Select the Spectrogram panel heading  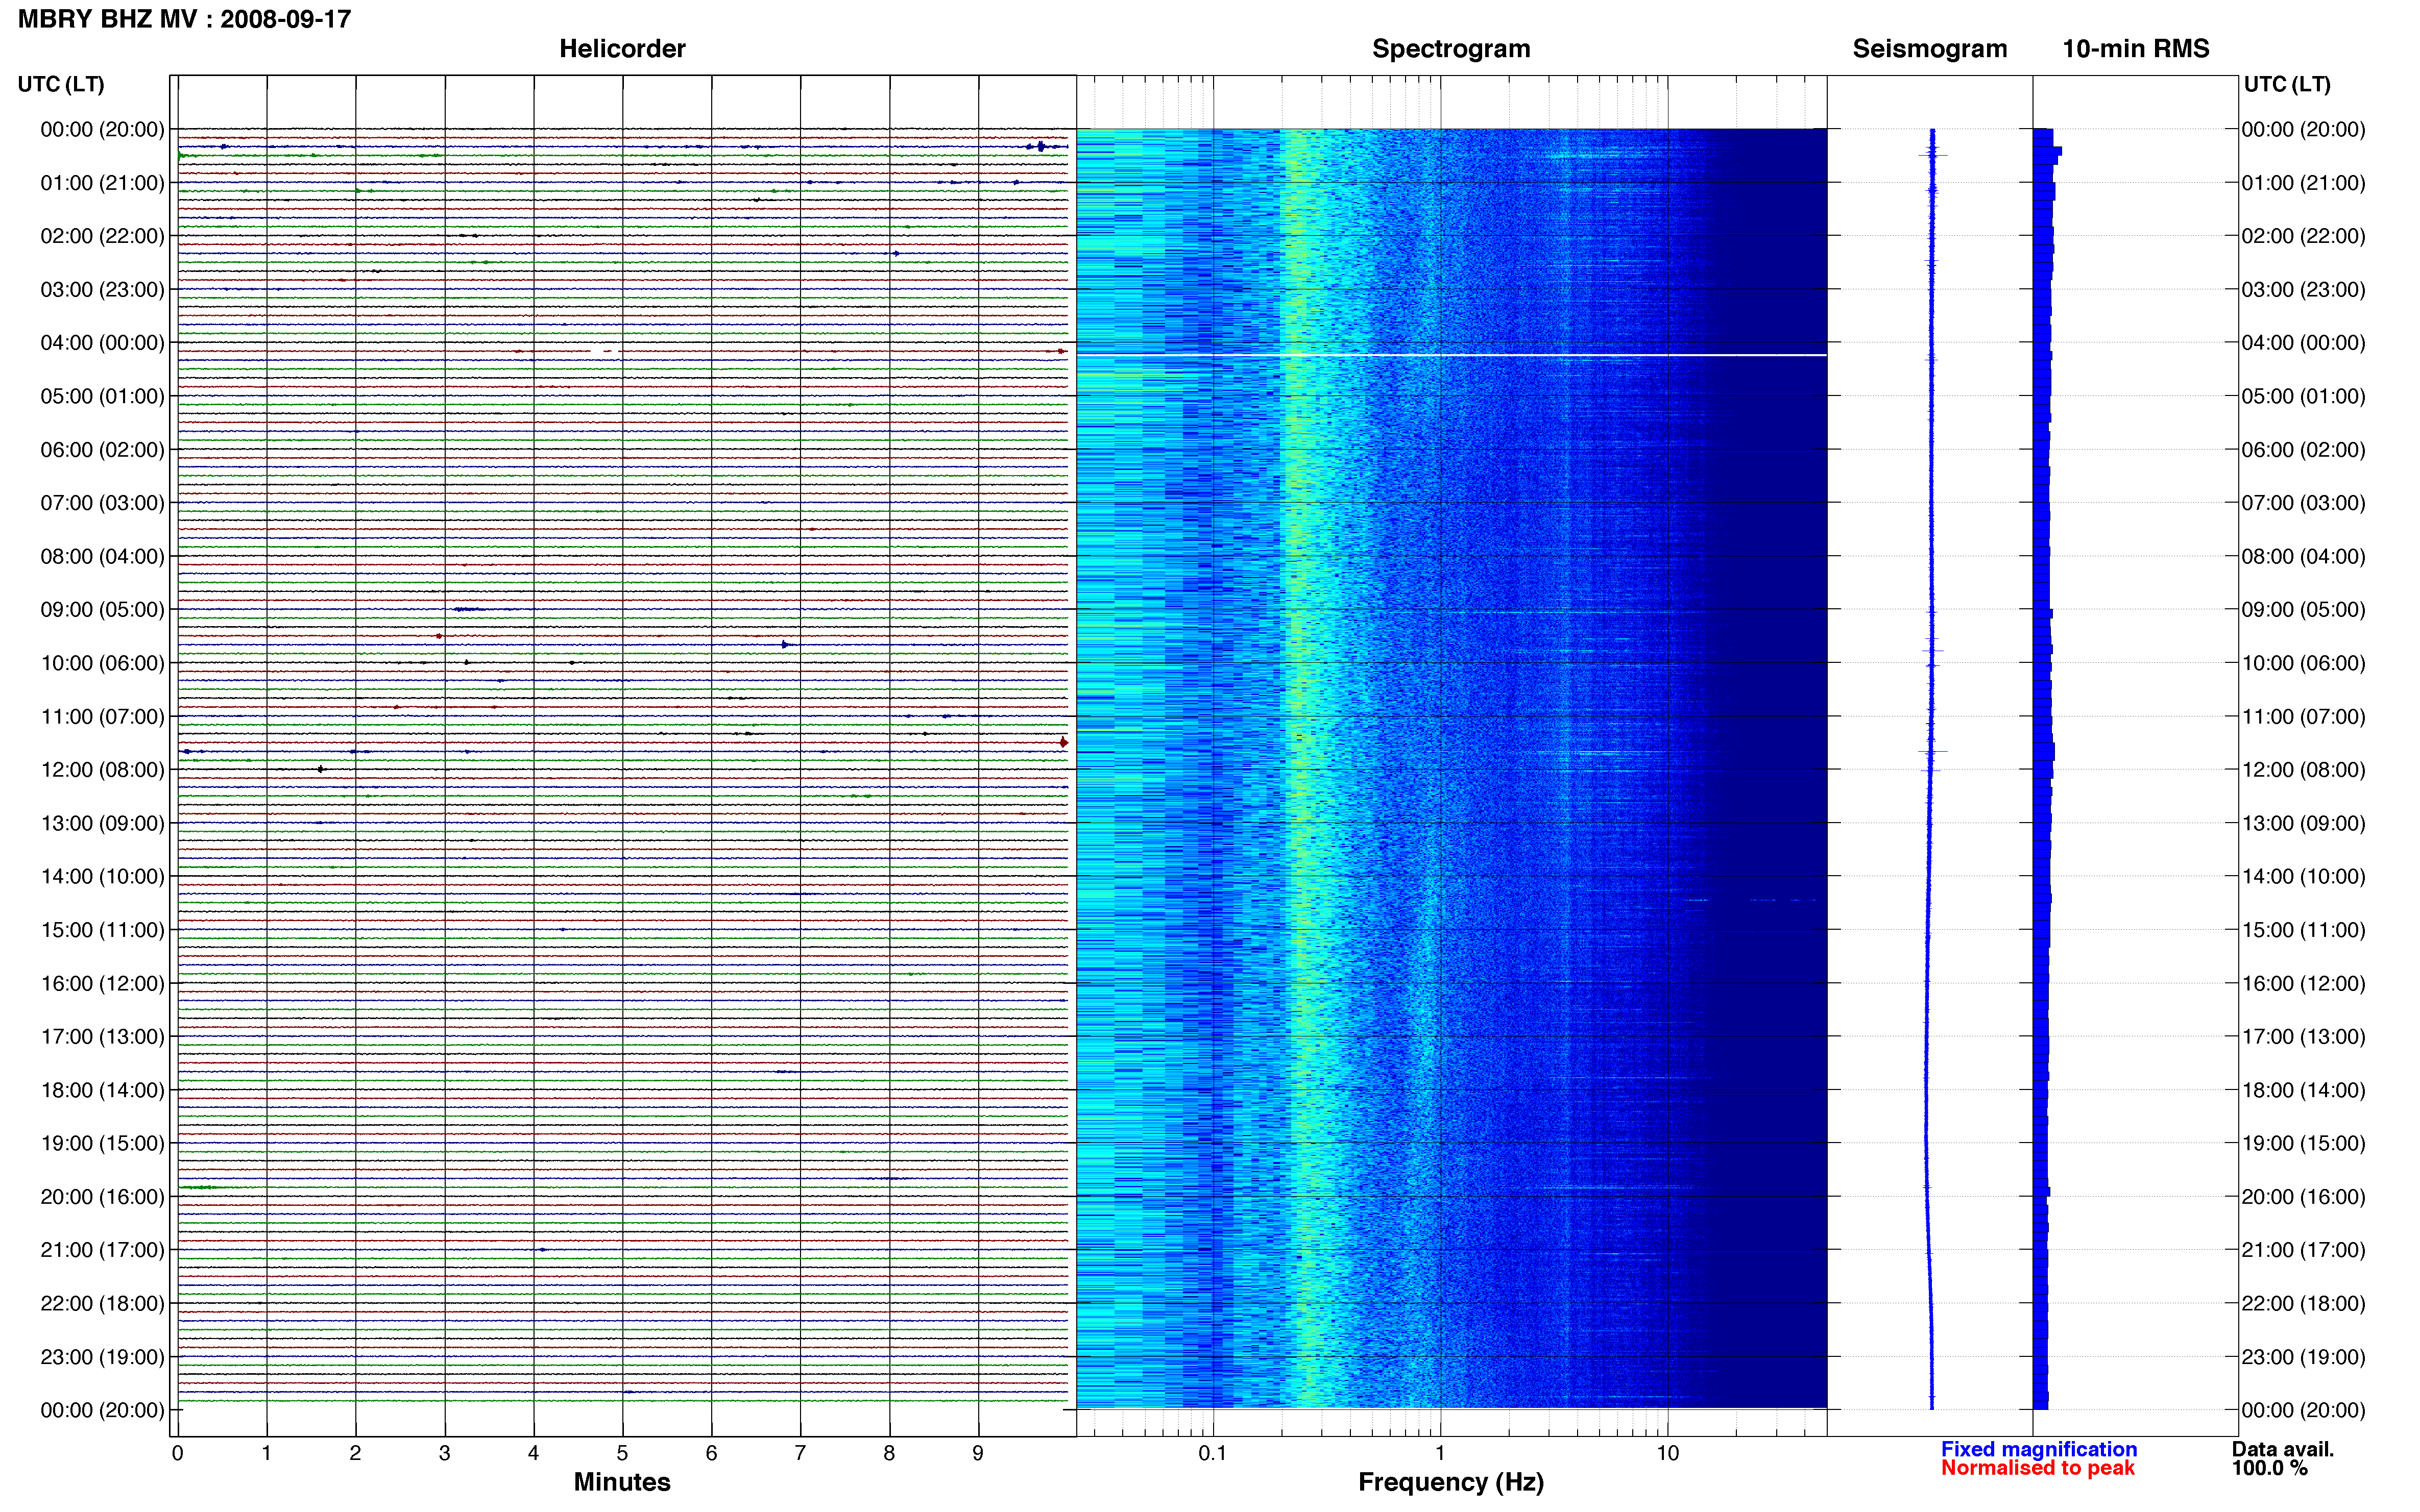1450,49
